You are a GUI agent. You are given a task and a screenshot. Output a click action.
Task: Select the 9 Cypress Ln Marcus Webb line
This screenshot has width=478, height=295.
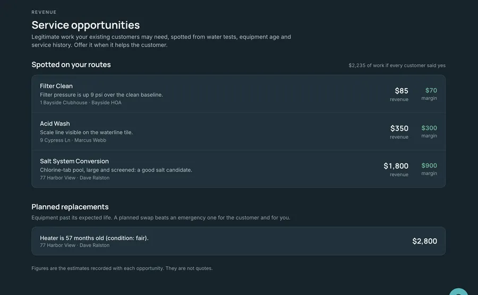(73, 140)
